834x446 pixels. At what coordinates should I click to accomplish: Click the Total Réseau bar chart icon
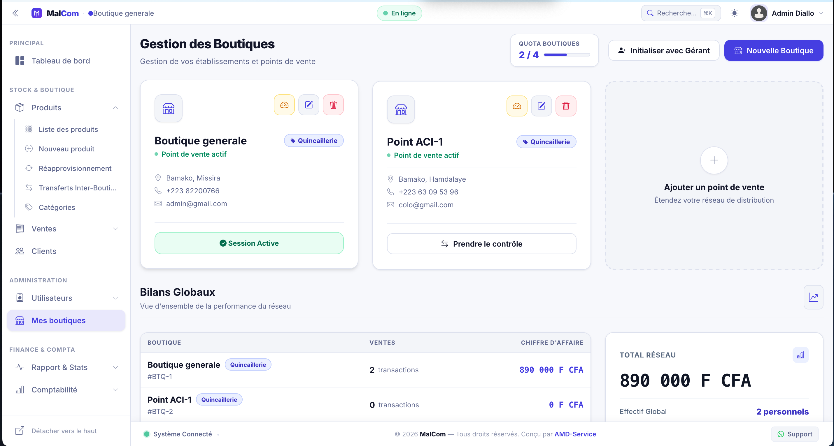(800, 355)
